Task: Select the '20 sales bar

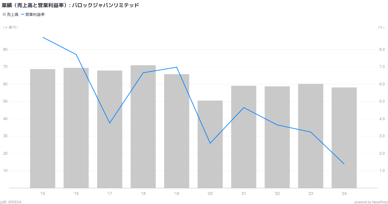Action: [210, 144]
